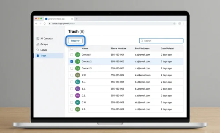
Task: Close the generic Contacts App tab
Action: [72, 19]
